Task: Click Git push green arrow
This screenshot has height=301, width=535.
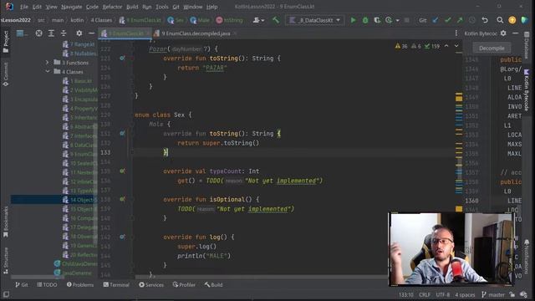Action: (x=460, y=20)
